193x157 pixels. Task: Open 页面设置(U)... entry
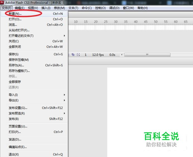pyautogui.click(x=34, y=127)
